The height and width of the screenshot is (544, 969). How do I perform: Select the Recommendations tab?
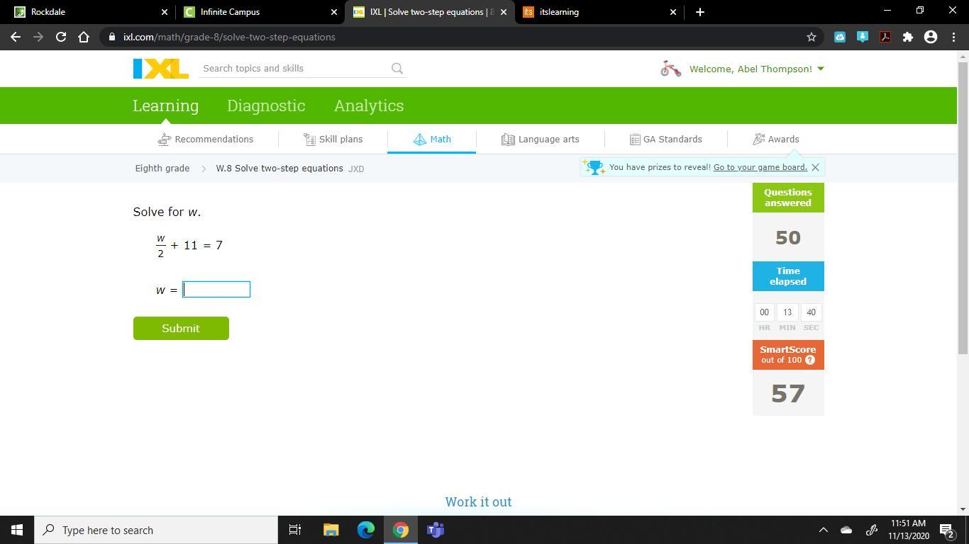(206, 140)
